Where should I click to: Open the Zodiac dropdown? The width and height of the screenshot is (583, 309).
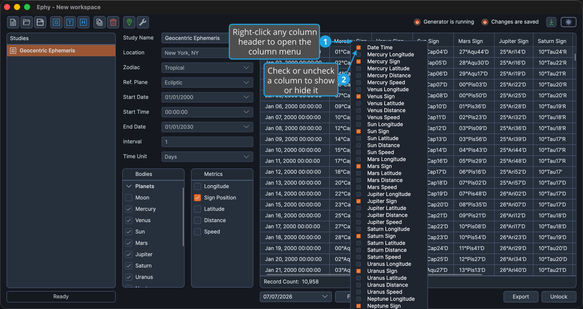point(207,68)
